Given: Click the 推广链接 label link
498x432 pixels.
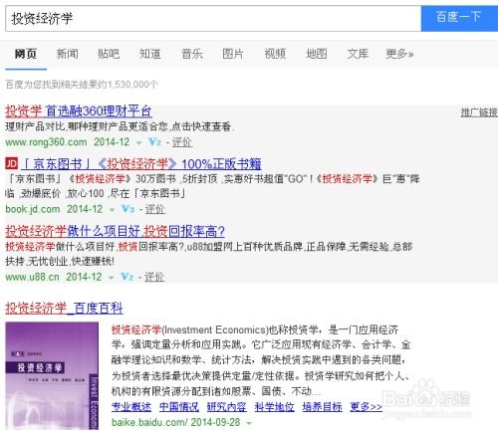Looking at the screenshot, I should point(479,112).
